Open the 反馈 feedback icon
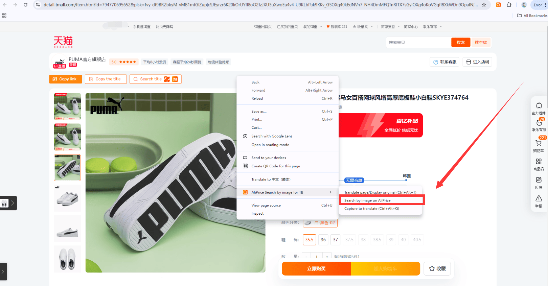Viewport: 548px width, 286px height. pyautogui.click(x=539, y=183)
